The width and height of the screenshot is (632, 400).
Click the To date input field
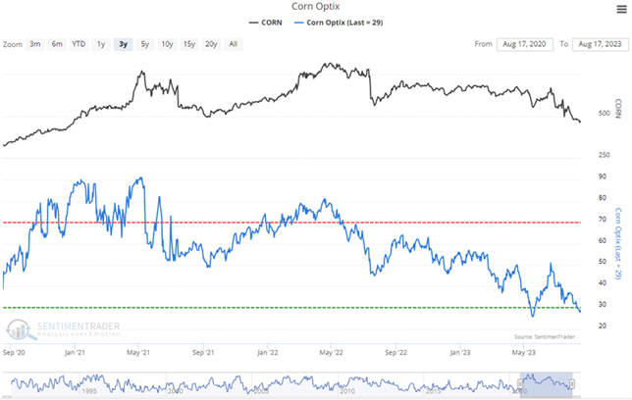pyautogui.click(x=601, y=44)
